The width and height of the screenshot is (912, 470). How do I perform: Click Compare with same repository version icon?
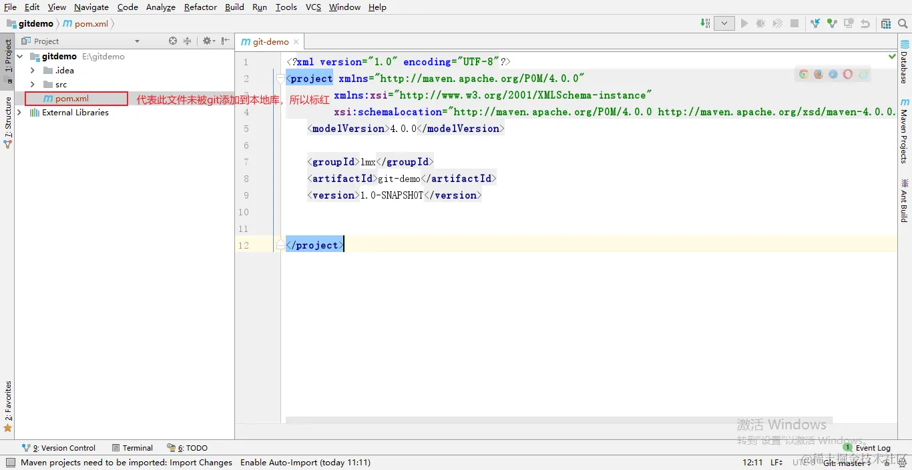[849, 23]
